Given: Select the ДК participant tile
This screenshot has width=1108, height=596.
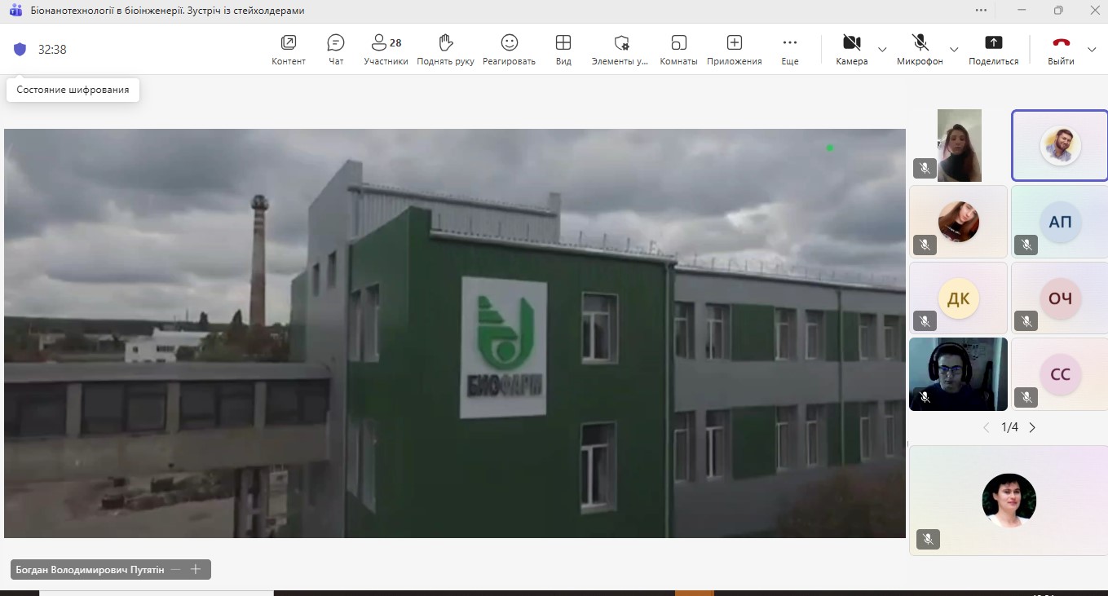Looking at the screenshot, I should click(x=958, y=298).
